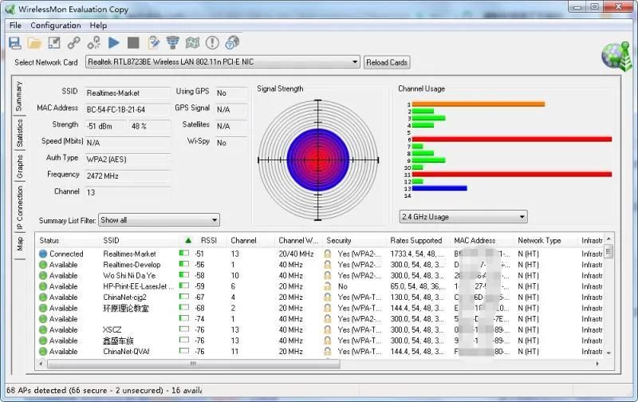Click the open padlock in HP-Print row
Screen dimensions: 638x402
click(x=328, y=286)
